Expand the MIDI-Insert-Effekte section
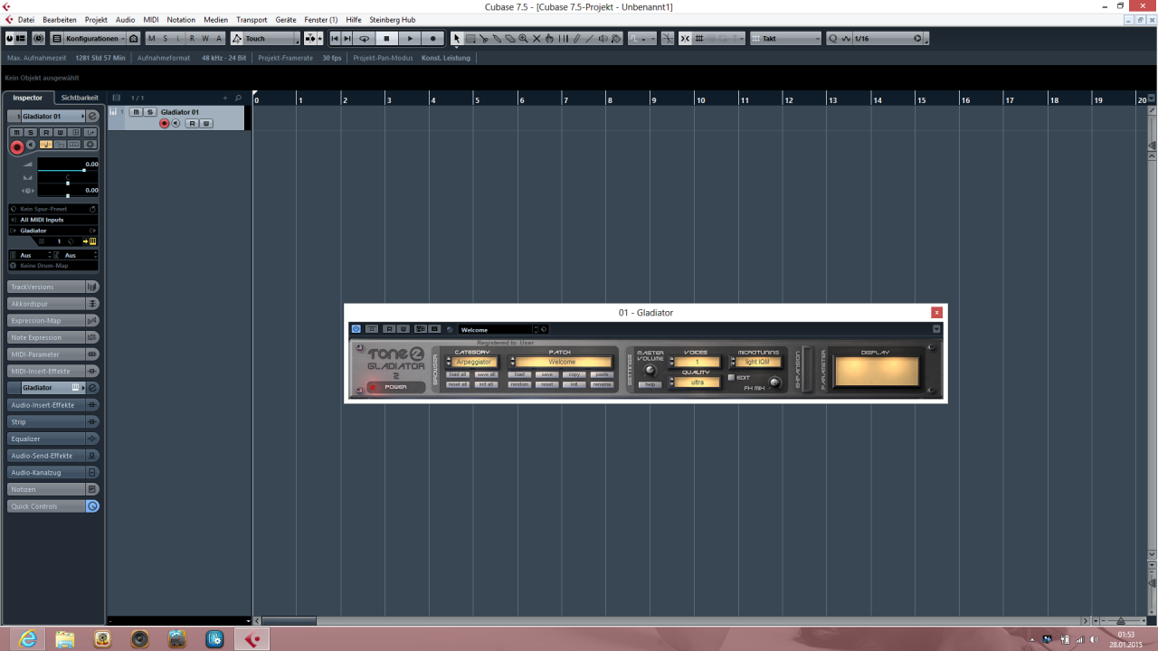1158x651 pixels. (x=53, y=371)
